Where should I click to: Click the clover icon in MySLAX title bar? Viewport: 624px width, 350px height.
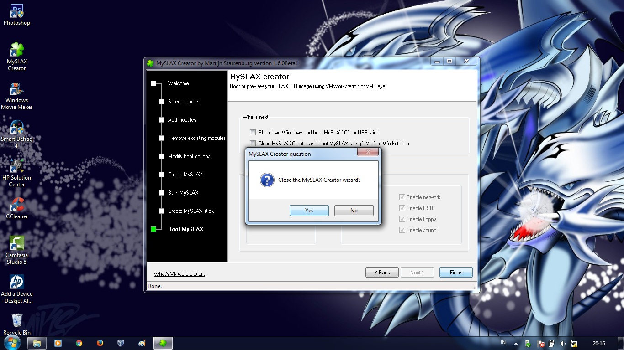[x=150, y=63]
